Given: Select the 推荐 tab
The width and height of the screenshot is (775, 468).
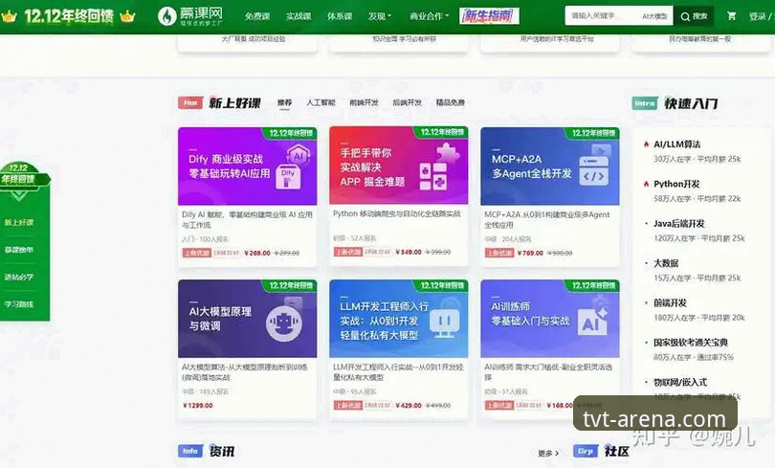Looking at the screenshot, I should click(x=284, y=102).
